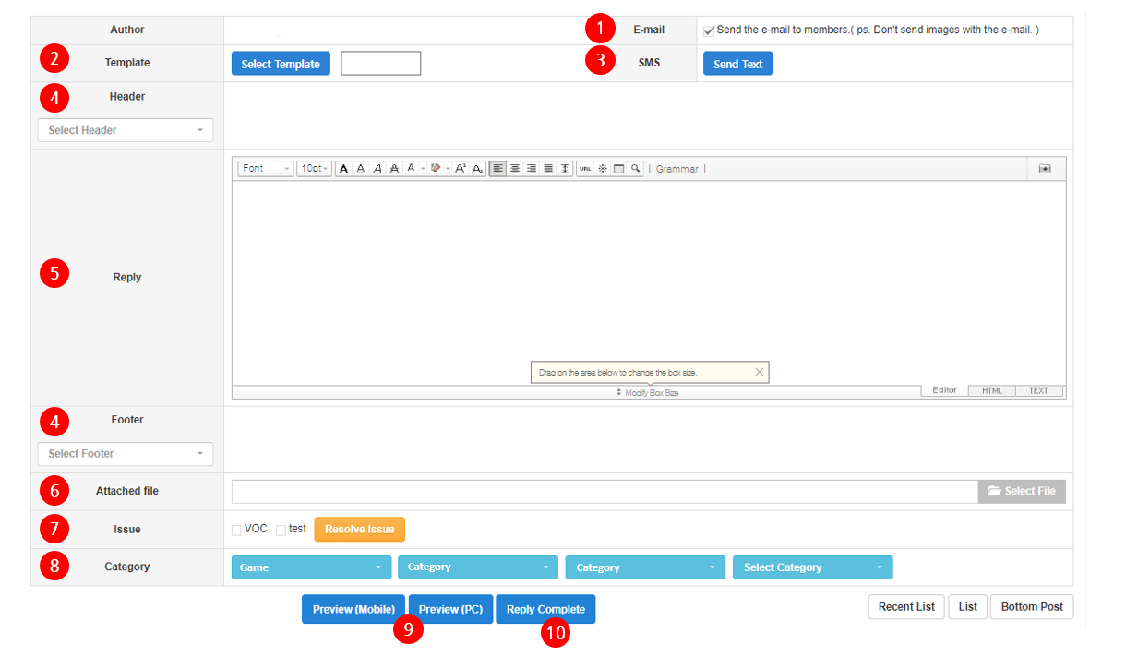Apply underline formatting in editor toolbar
1126x668 pixels.
click(x=361, y=169)
